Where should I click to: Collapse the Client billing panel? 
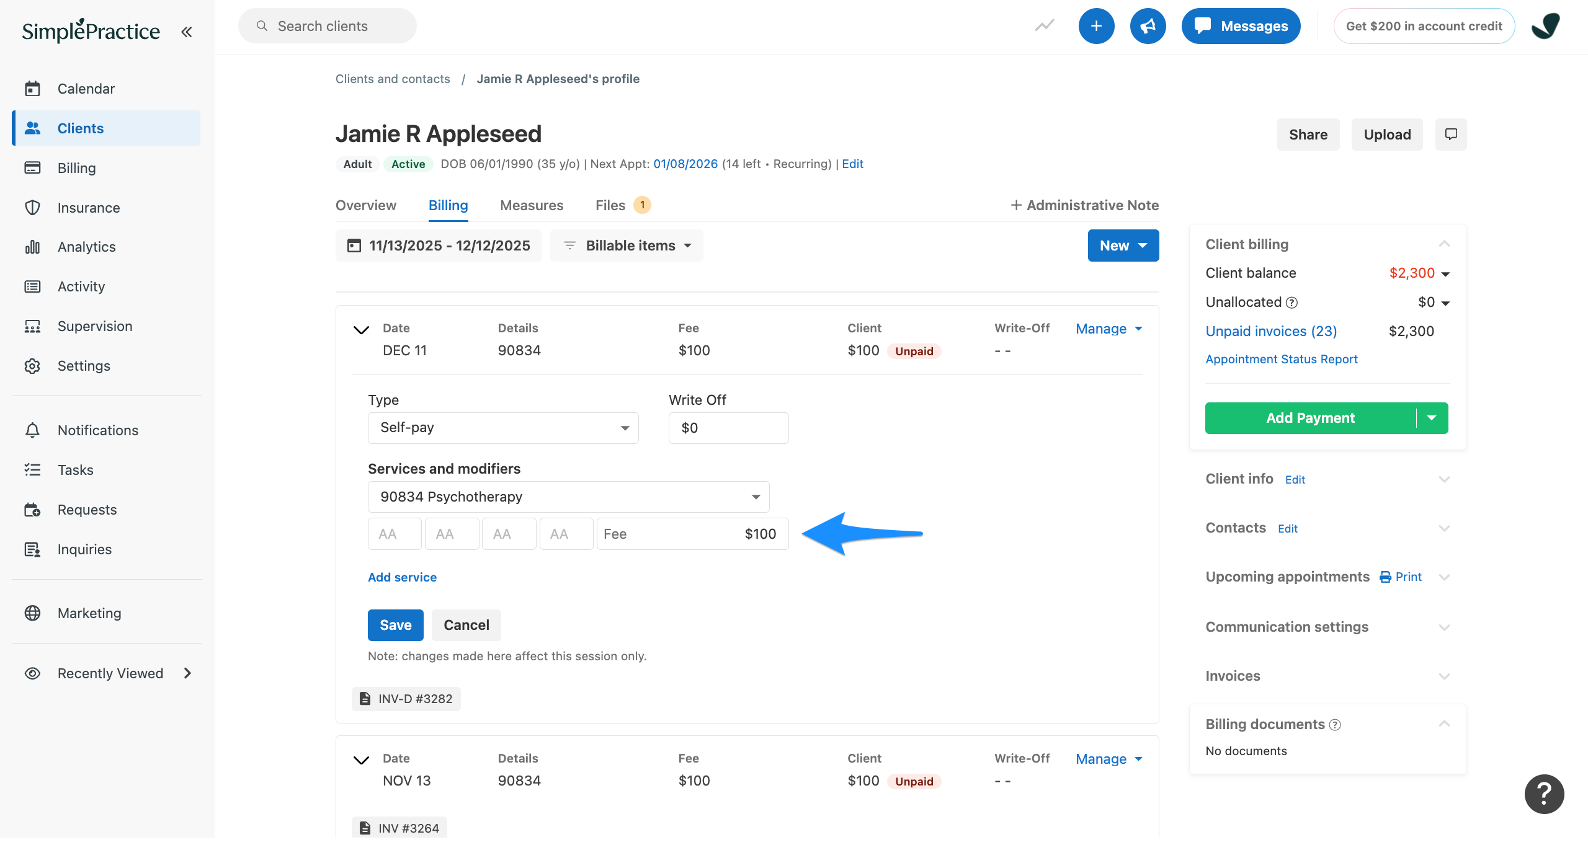point(1444,244)
